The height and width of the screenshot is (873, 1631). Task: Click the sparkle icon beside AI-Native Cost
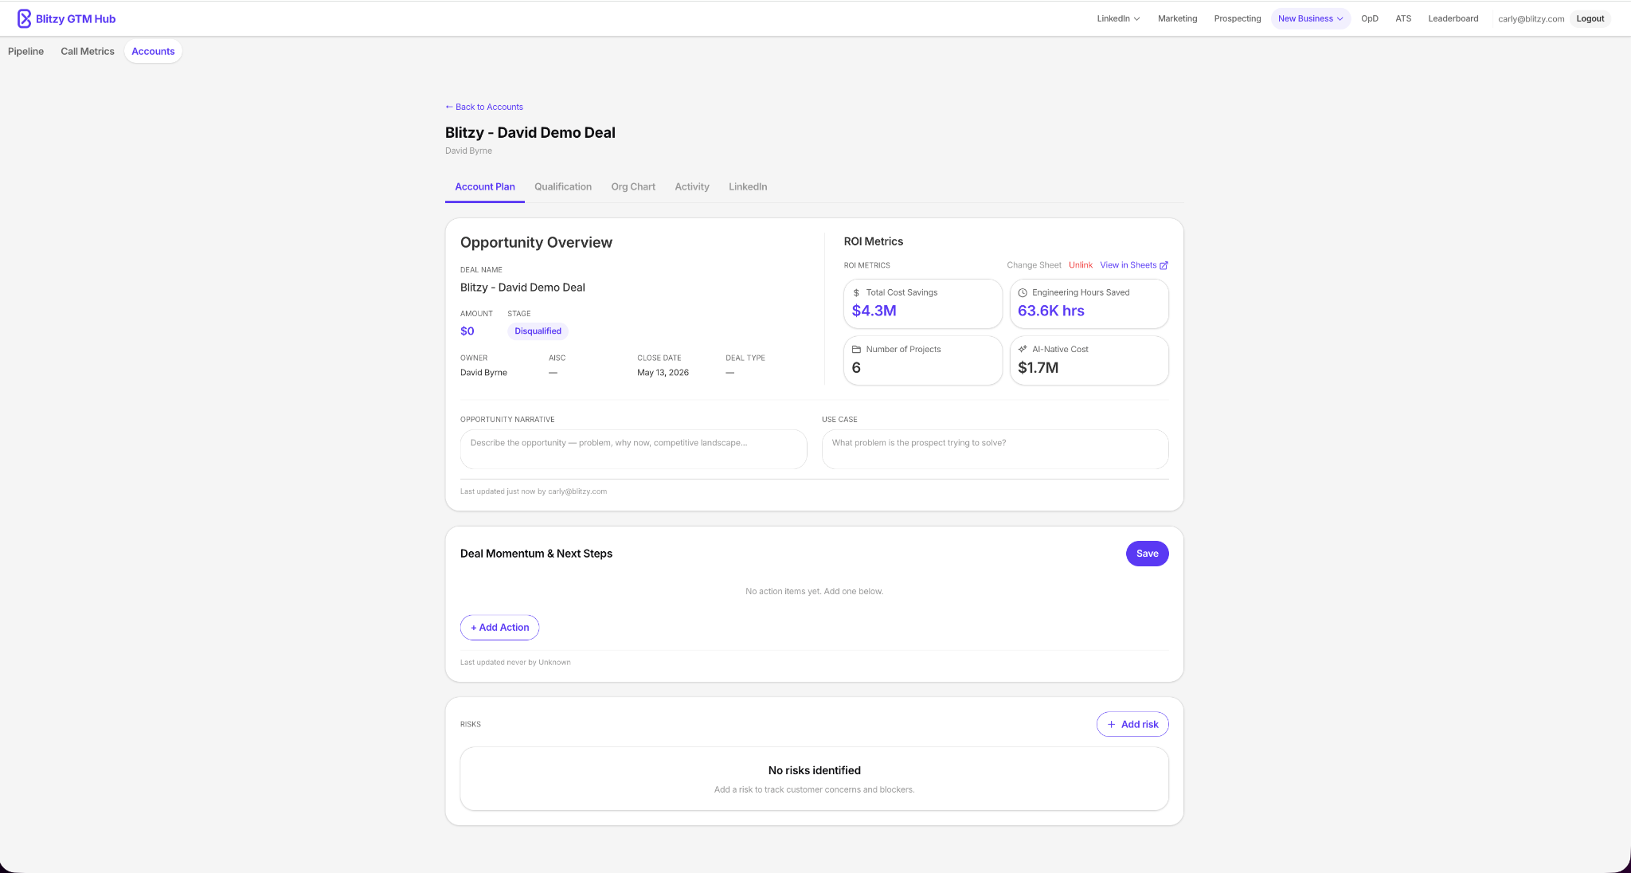click(1023, 349)
